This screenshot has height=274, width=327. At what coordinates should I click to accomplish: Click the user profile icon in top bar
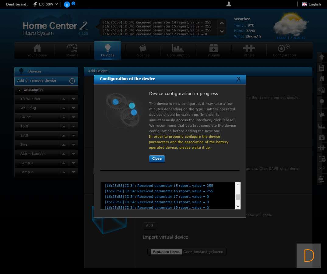pos(229,4)
